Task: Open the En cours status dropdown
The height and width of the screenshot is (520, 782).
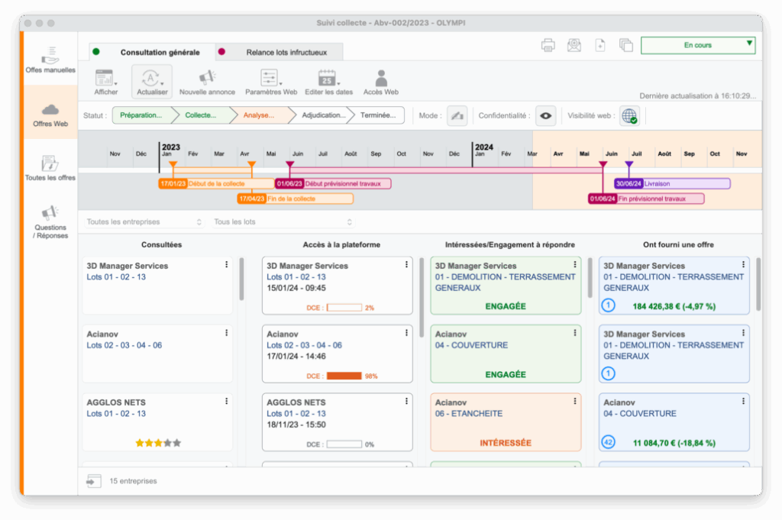Action: (x=697, y=45)
